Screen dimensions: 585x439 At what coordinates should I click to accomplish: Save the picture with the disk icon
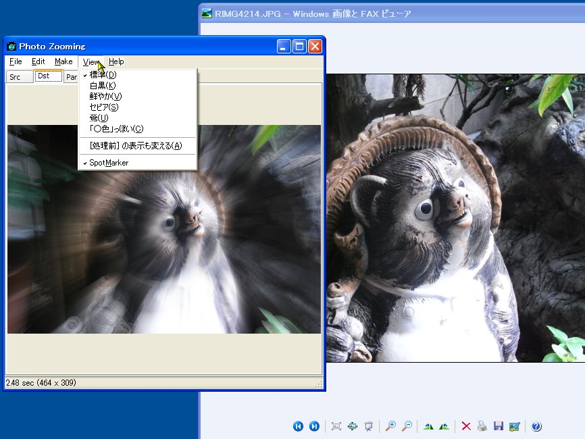tap(499, 426)
